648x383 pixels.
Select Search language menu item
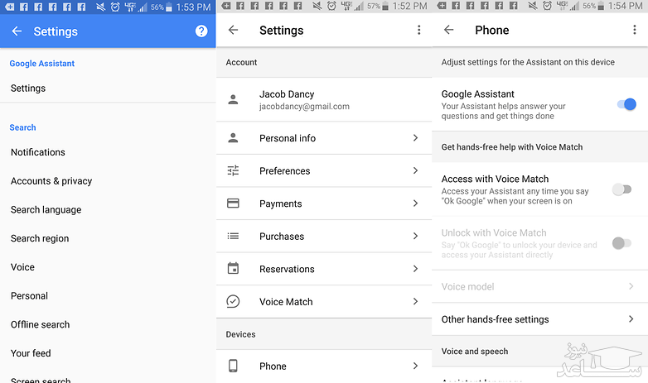coord(46,209)
